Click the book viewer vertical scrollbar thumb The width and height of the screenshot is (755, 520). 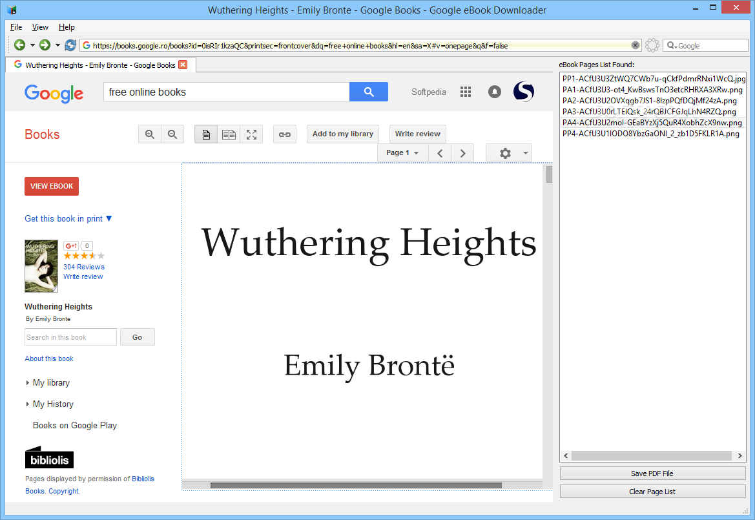click(x=549, y=174)
